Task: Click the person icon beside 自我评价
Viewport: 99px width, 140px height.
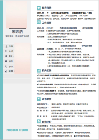Action: coord(39,121)
